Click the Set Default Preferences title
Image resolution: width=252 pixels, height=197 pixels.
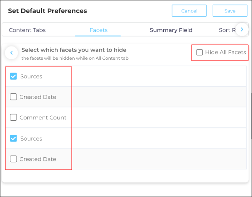click(48, 11)
